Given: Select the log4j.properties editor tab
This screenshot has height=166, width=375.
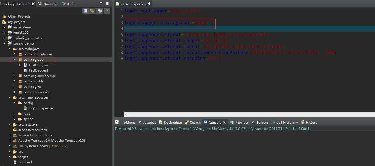Looking at the screenshot, I should pyautogui.click(x=131, y=4).
